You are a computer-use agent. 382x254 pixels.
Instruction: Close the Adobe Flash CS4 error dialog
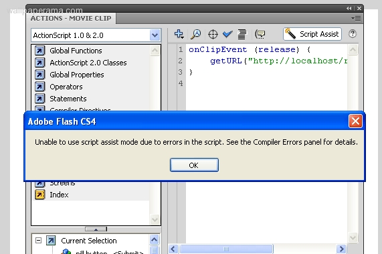click(x=355, y=121)
